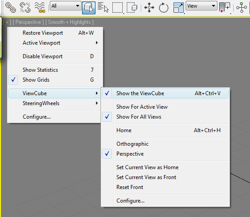Screen dimensions: 250x217
Task: Expand the Active Viewport submenu
Action: click(55, 43)
